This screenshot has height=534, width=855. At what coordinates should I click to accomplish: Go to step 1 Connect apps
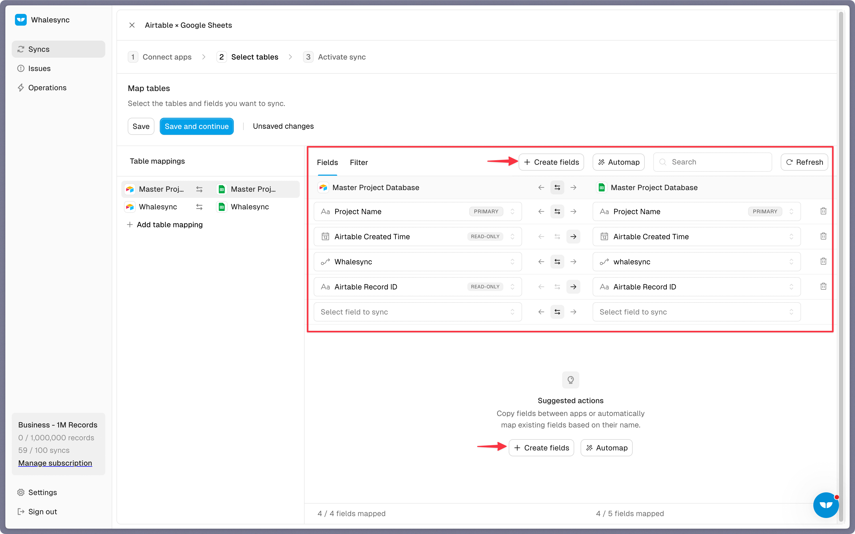(x=160, y=57)
